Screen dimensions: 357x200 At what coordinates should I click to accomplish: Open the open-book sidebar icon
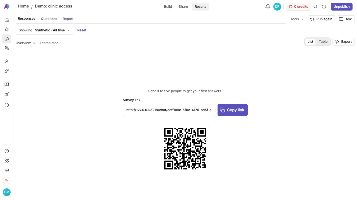(x=7, y=84)
